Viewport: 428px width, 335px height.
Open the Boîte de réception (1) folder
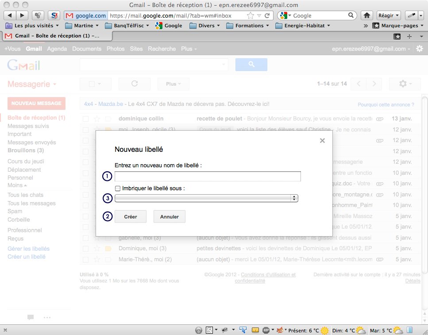click(37, 118)
